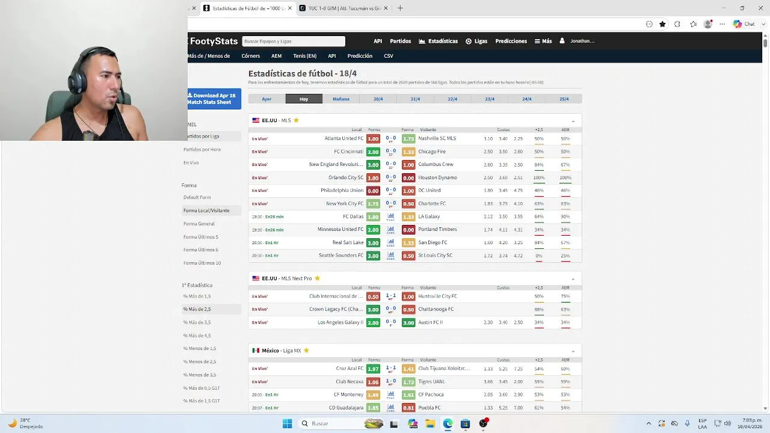Open CD Guadalajara vs Puebla stats icon
The width and height of the screenshot is (770, 433).
tap(390, 407)
